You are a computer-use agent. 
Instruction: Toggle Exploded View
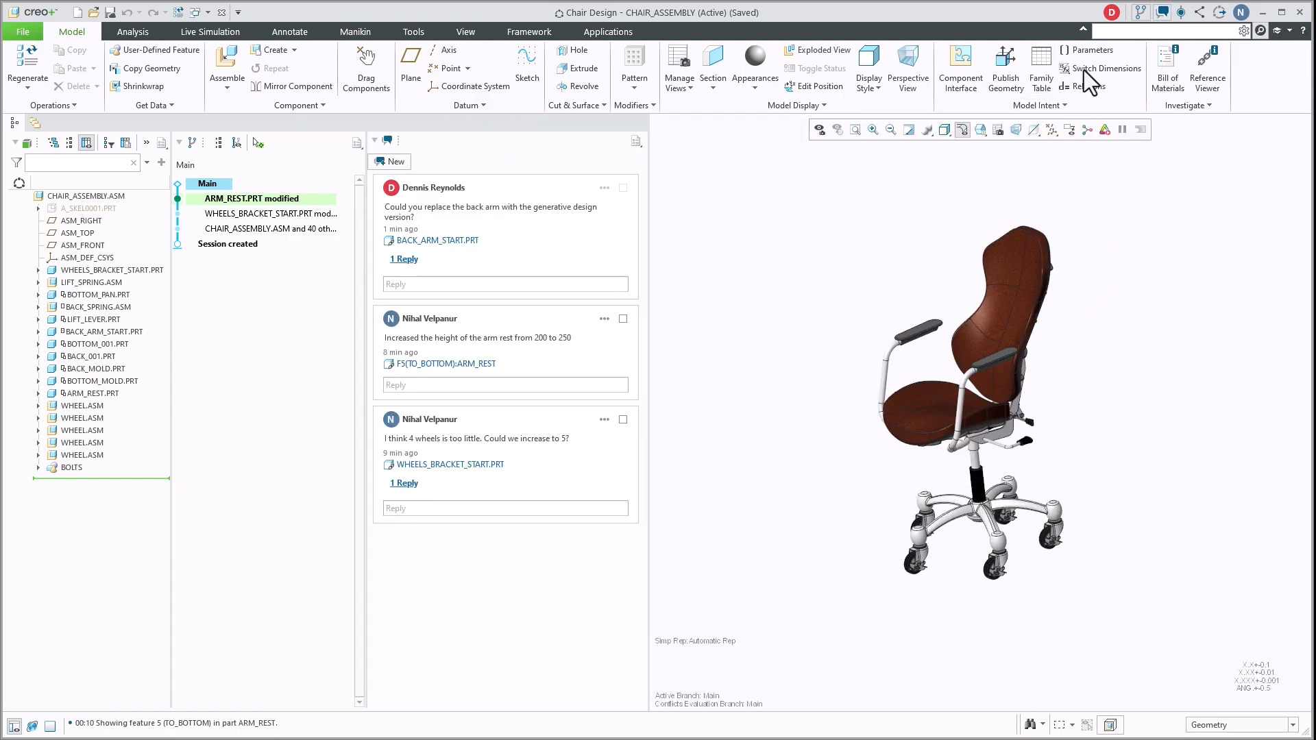817,50
